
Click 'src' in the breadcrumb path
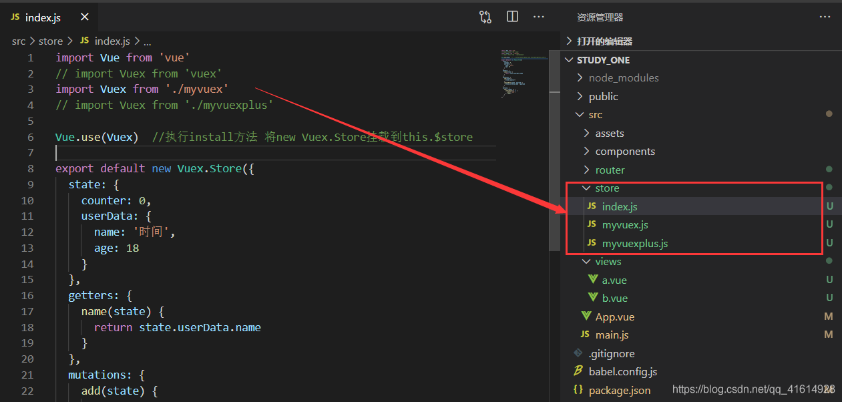point(18,41)
